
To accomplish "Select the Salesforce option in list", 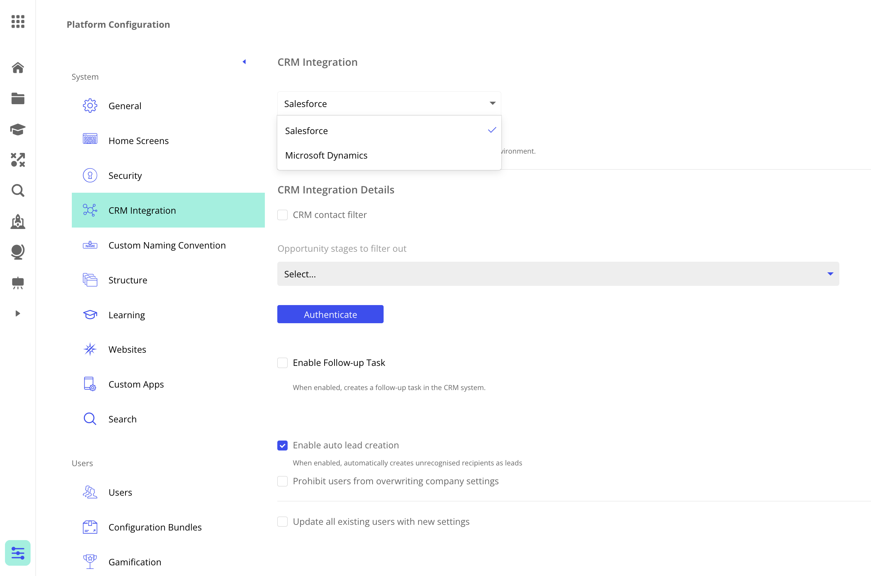I will [306, 131].
